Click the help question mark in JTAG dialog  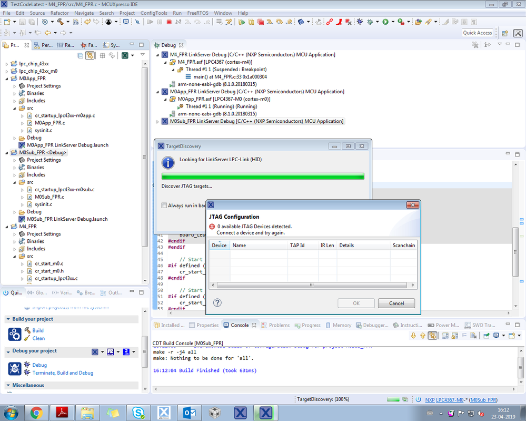click(217, 303)
